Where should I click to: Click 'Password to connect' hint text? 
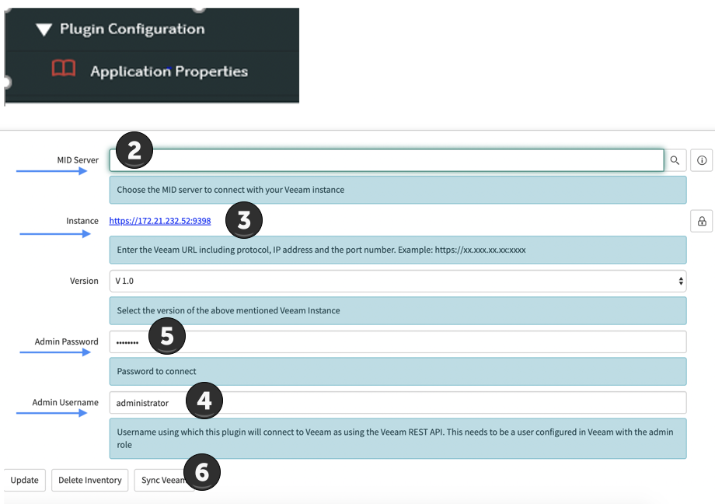(x=156, y=372)
